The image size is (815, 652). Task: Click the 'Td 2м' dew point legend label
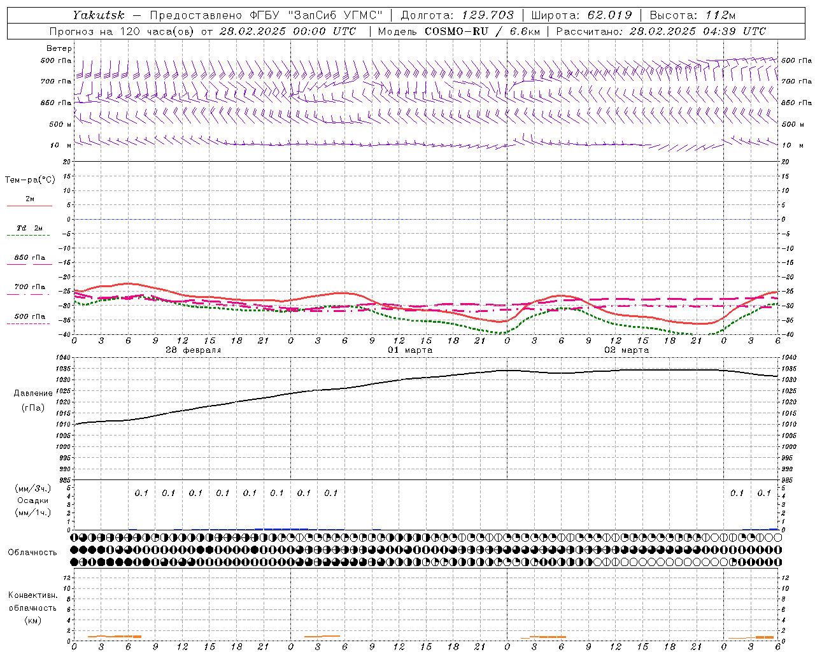(x=29, y=228)
